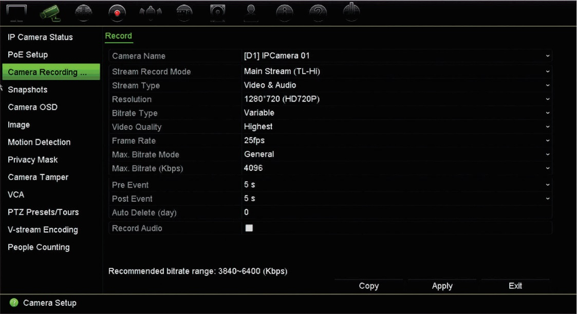Screen dimensions: 577x314
Task: Open the System Information icon
Action: (x=285, y=13)
